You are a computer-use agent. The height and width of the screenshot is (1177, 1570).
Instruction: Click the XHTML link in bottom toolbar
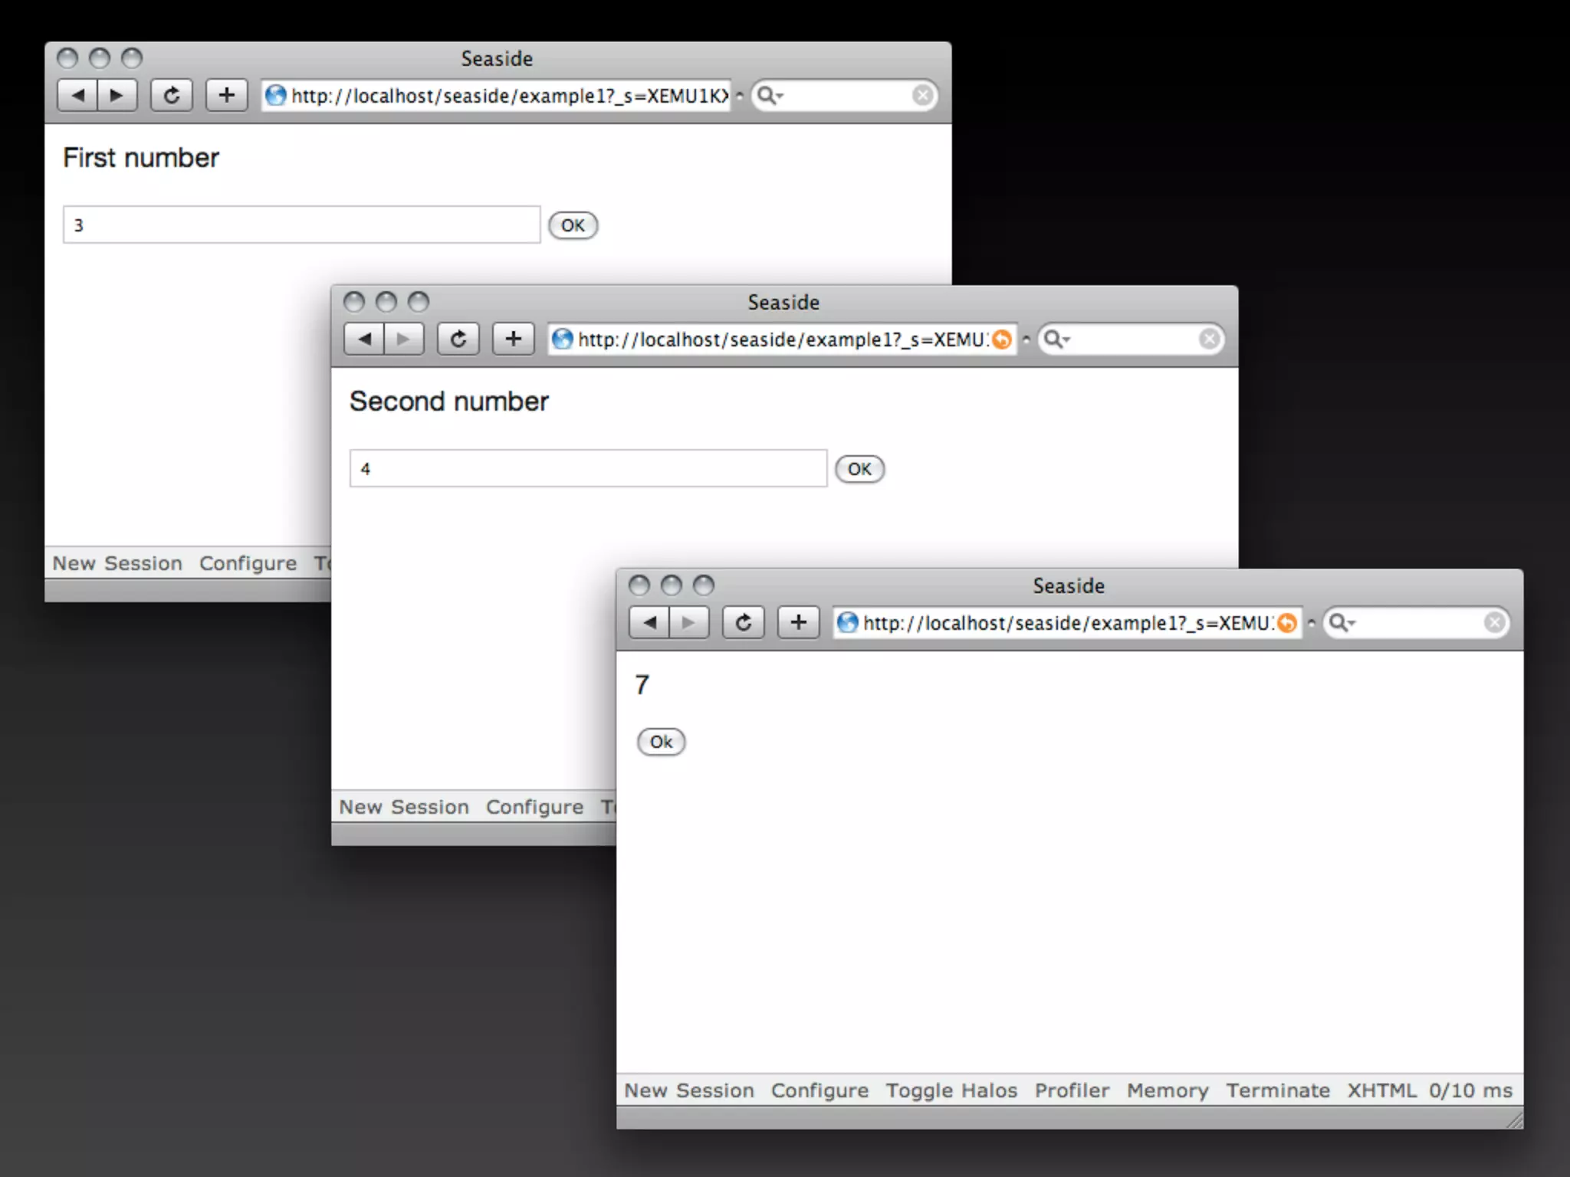pyautogui.click(x=1381, y=1090)
